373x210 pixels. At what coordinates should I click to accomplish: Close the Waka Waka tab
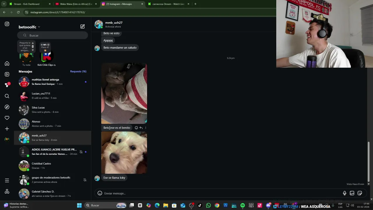tap(96, 4)
